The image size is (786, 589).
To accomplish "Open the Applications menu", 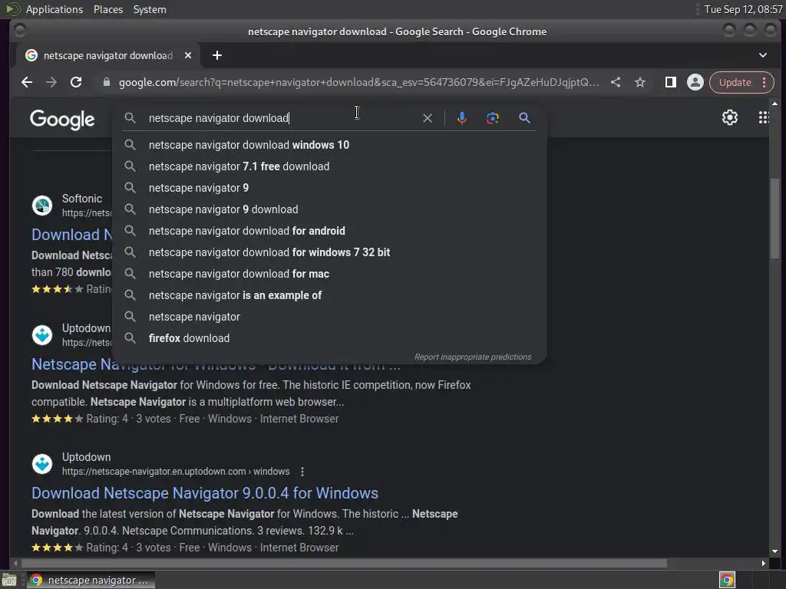I will coord(54,9).
